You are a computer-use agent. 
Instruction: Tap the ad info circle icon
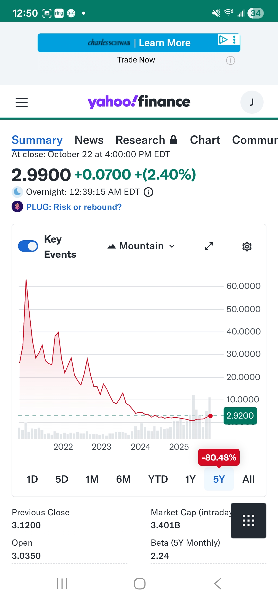tap(230, 60)
